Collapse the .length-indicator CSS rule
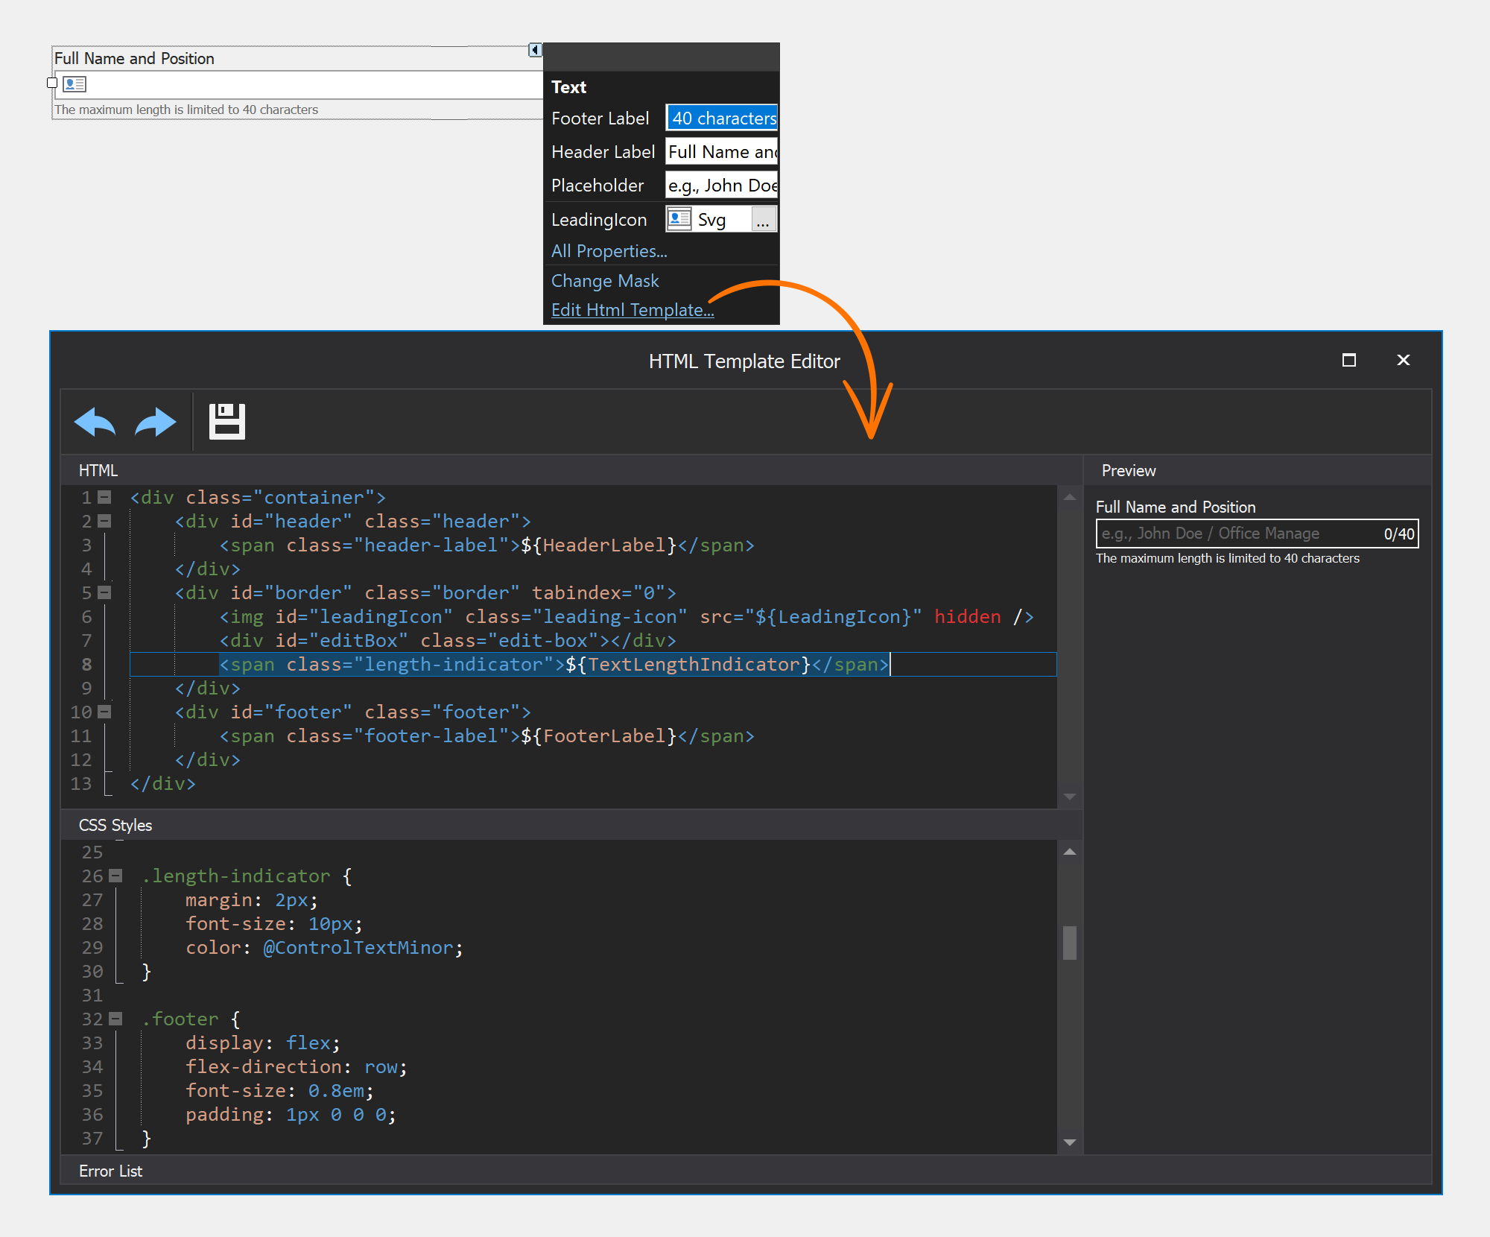The width and height of the screenshot is (1490, 1237). [x=115, y=876]
